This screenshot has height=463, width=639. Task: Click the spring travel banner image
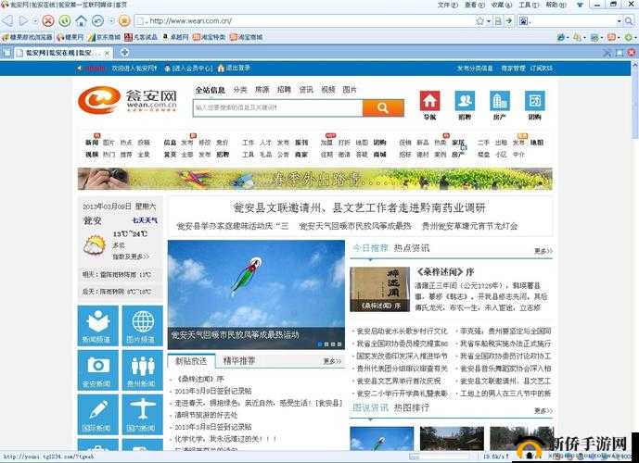tap(315, 179)
